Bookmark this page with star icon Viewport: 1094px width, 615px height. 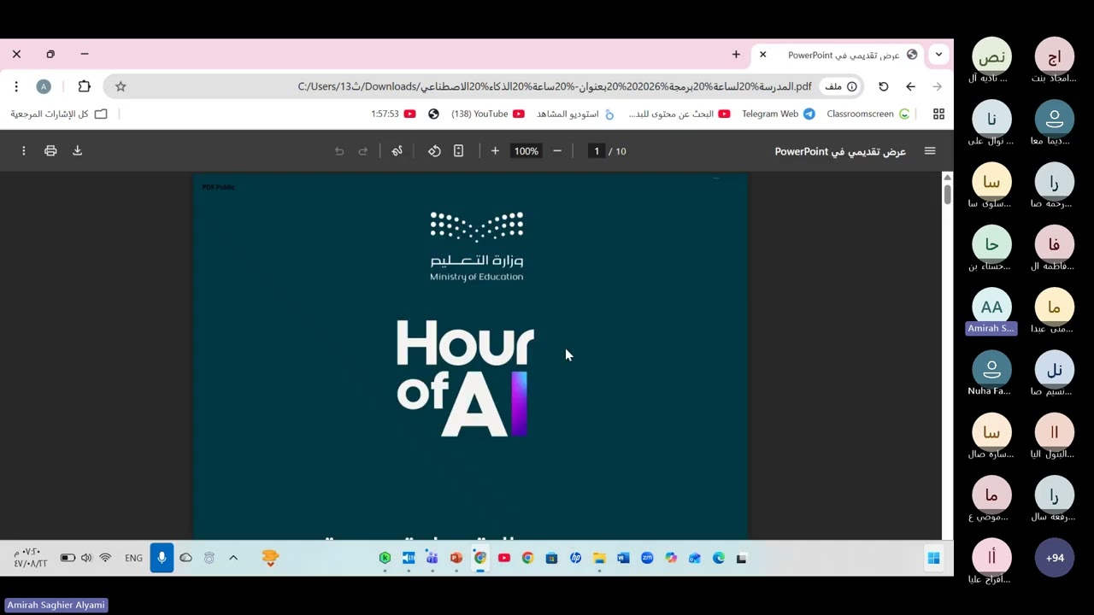[x=121, y=86]
